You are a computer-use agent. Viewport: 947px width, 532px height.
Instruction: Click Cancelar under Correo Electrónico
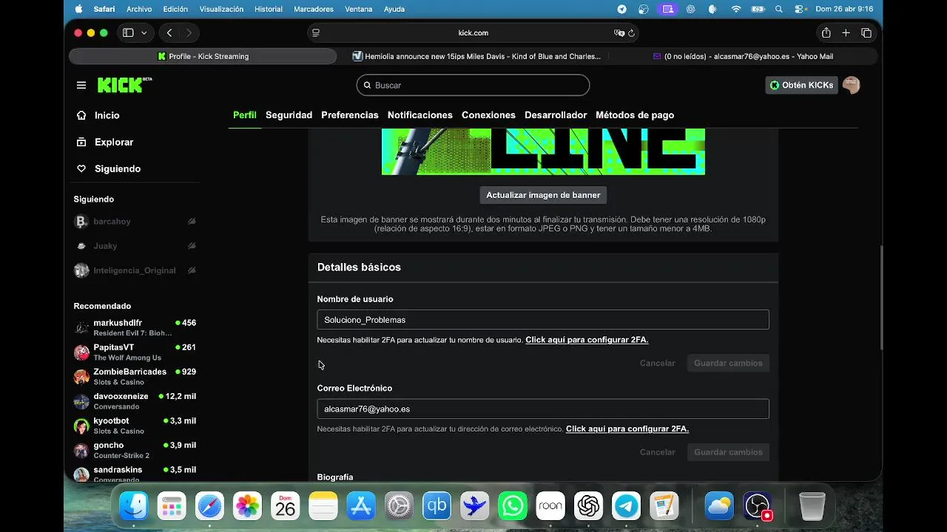(x=657, y=452)
